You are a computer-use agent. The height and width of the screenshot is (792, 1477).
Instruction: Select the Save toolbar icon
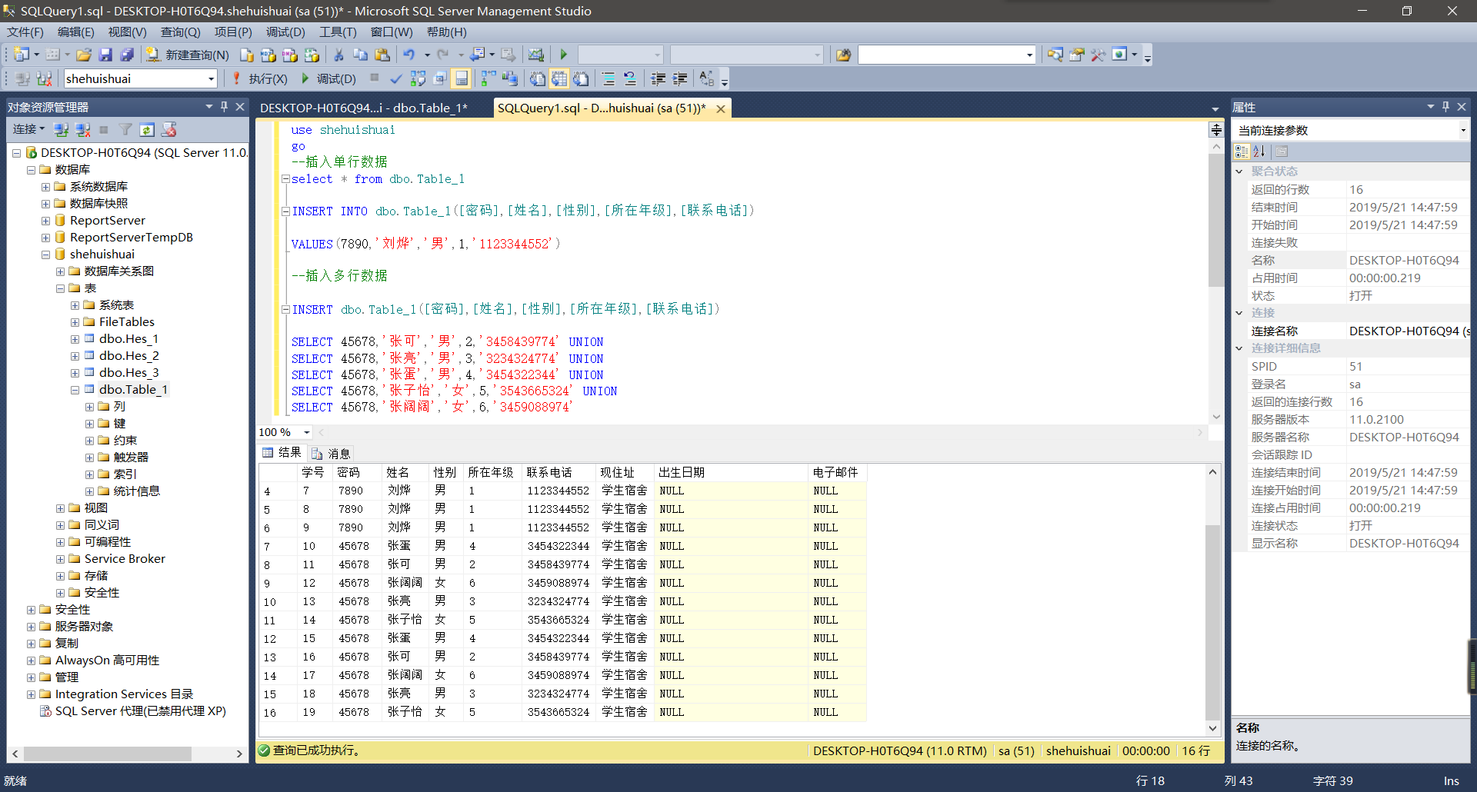[106, 54]
